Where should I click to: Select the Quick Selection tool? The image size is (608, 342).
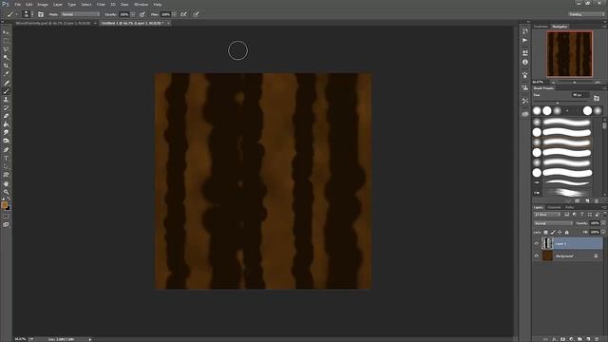[x=6, y=57]
